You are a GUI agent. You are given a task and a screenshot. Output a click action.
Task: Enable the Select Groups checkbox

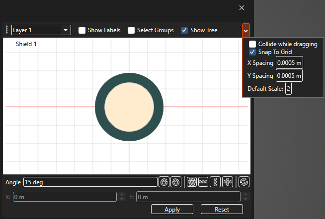pyautogui.click(x=131, y=30)
